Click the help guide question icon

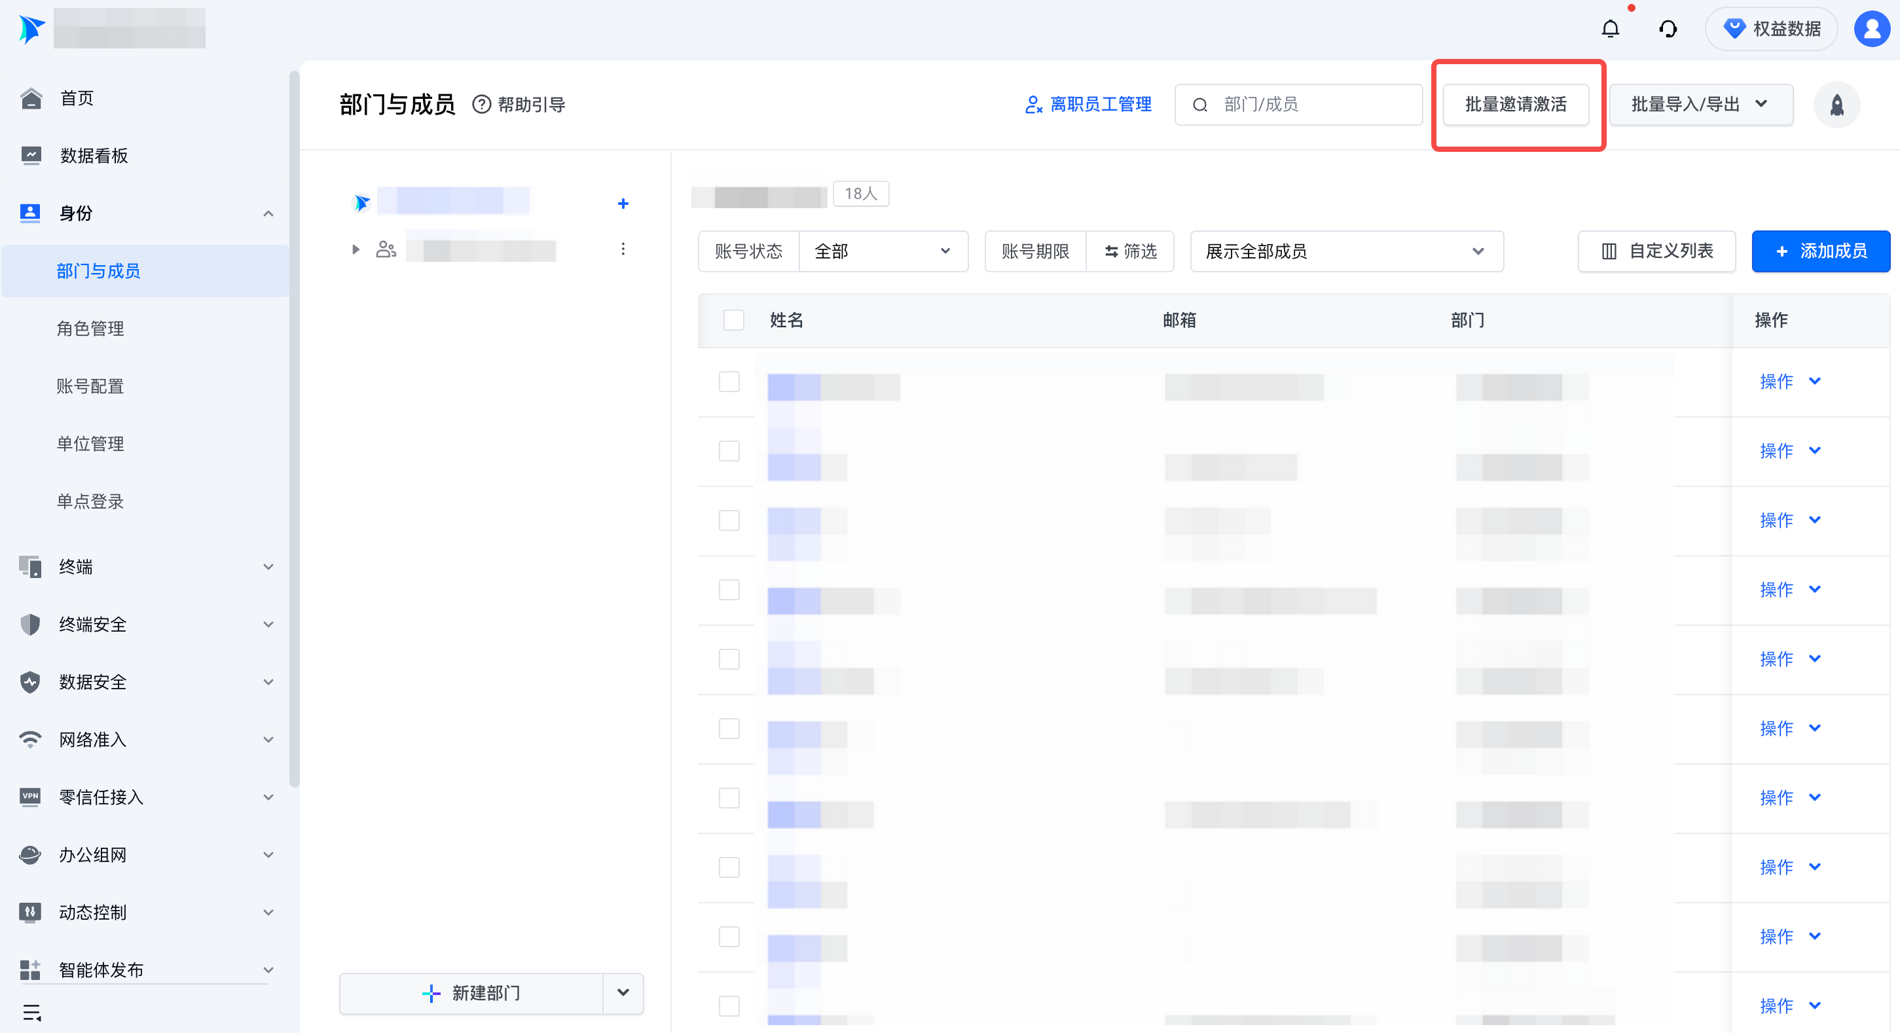coord(482,105)
